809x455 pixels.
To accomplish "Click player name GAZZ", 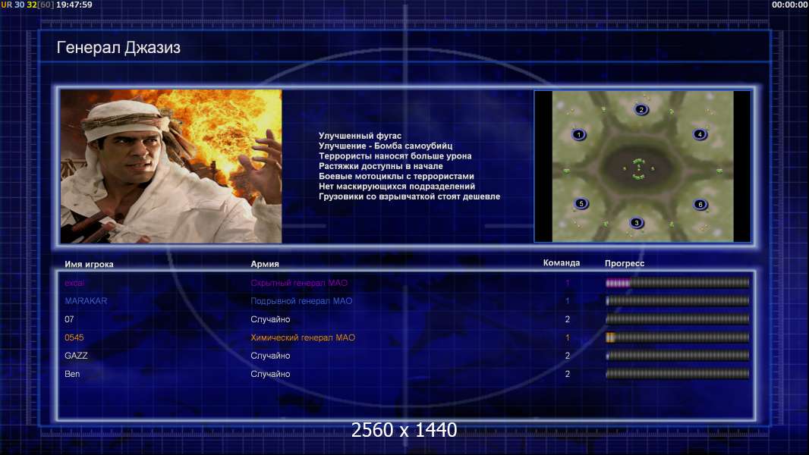I will click(76, 356).
